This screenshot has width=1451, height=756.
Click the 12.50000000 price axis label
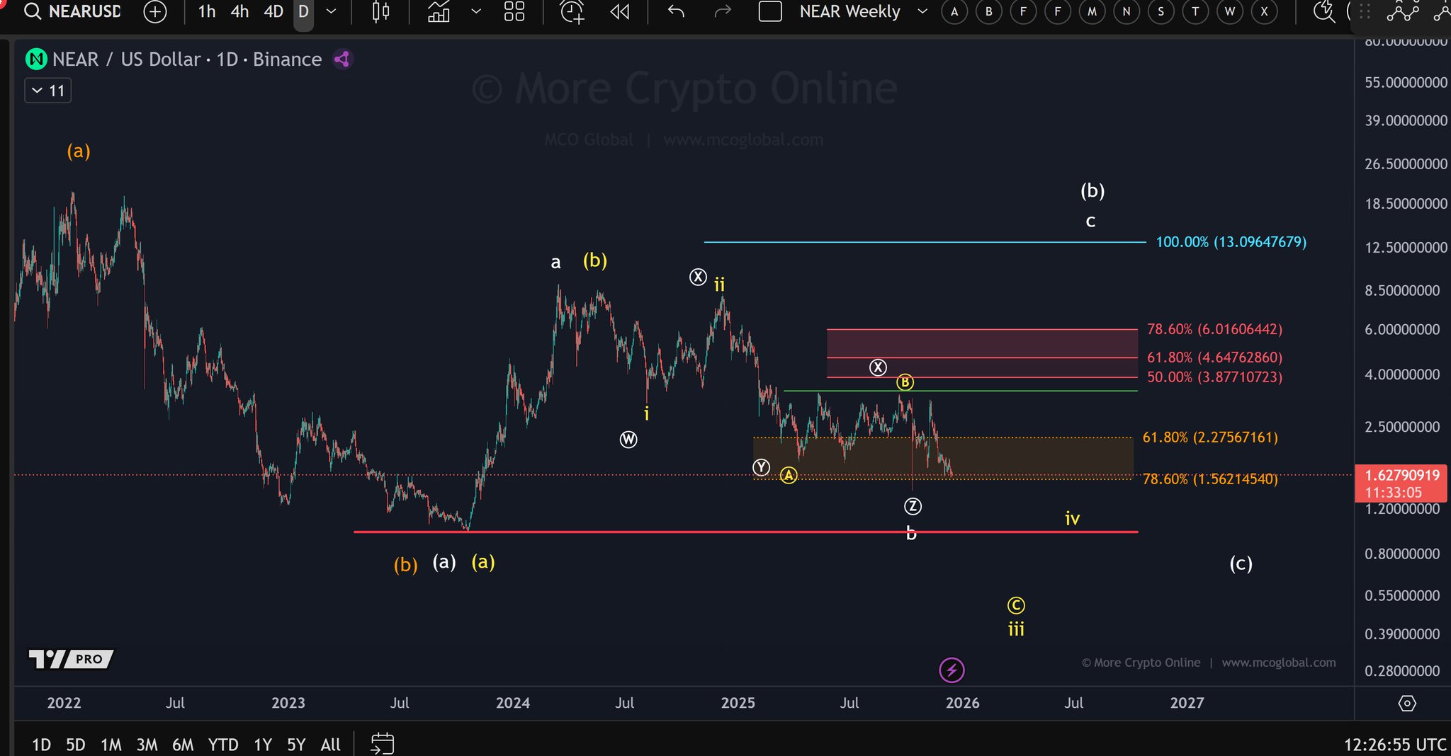click(1406, 248)
